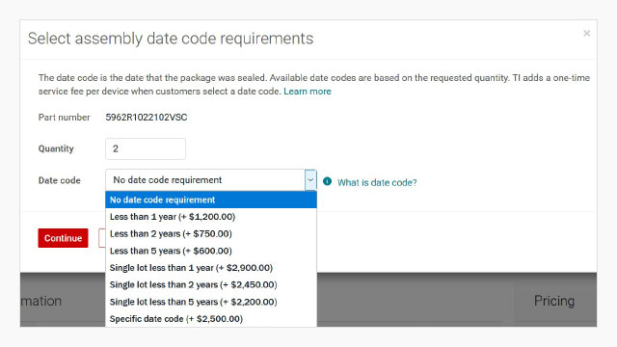The width and height of the screenshot is (617, 347).
Task: Choose Less than 1 year option
Action: tap(211, 217)
